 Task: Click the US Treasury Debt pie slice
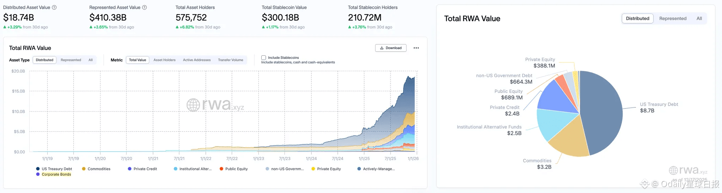603,113
